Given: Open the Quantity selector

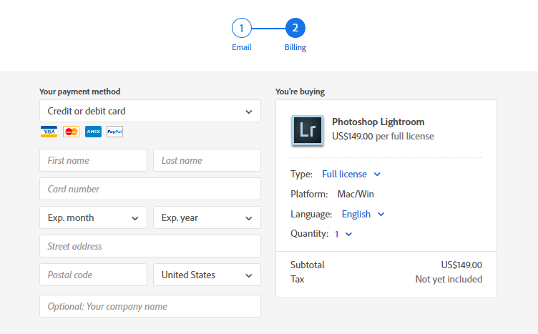Looking at the screenshot, I should pos(343,234).
